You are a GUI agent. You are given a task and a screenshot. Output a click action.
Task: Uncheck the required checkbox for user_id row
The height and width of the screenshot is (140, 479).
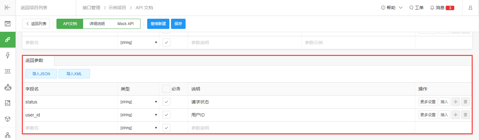click(167, 115)
